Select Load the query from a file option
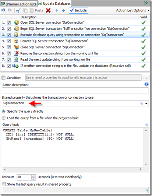 click(4, 118)
